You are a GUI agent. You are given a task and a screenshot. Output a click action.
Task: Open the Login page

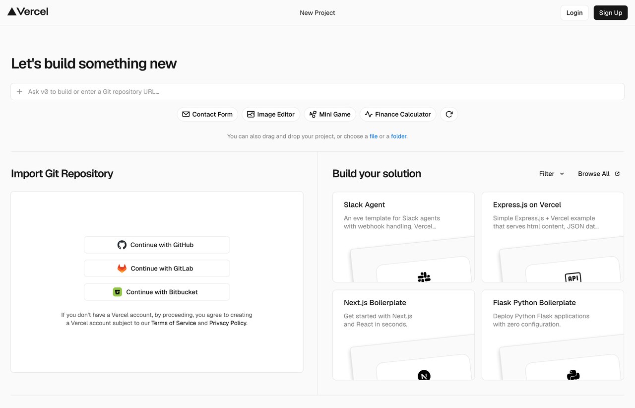point(574,13)
